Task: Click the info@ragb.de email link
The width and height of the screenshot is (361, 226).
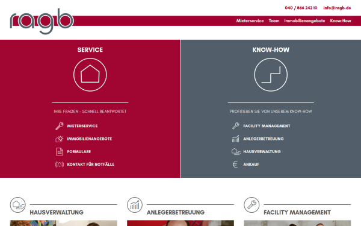Action: [x=337, y=8]
